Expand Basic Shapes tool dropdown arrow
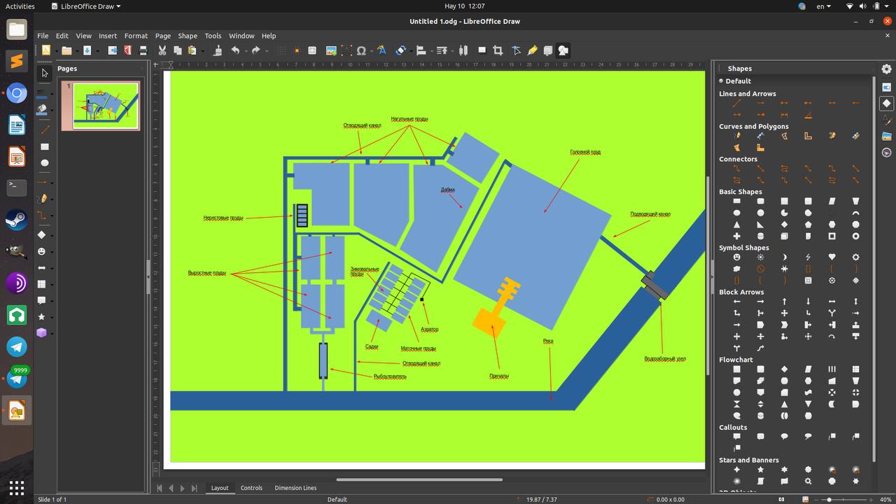The image size is (896, 504). tap(53, 236)
